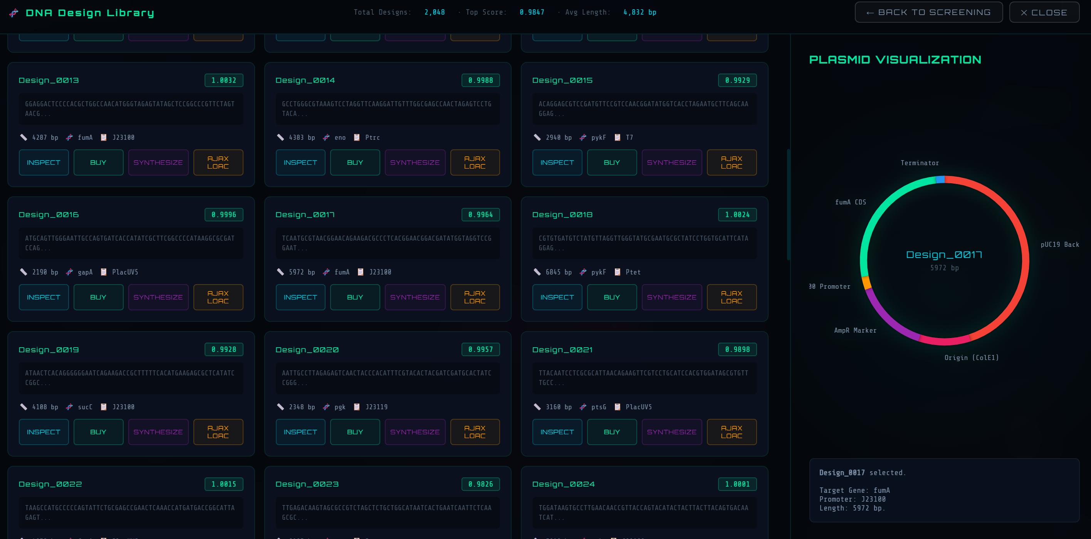Buy Design_0014
This screenshot has width=1091, height=539.
click(355, 162)
